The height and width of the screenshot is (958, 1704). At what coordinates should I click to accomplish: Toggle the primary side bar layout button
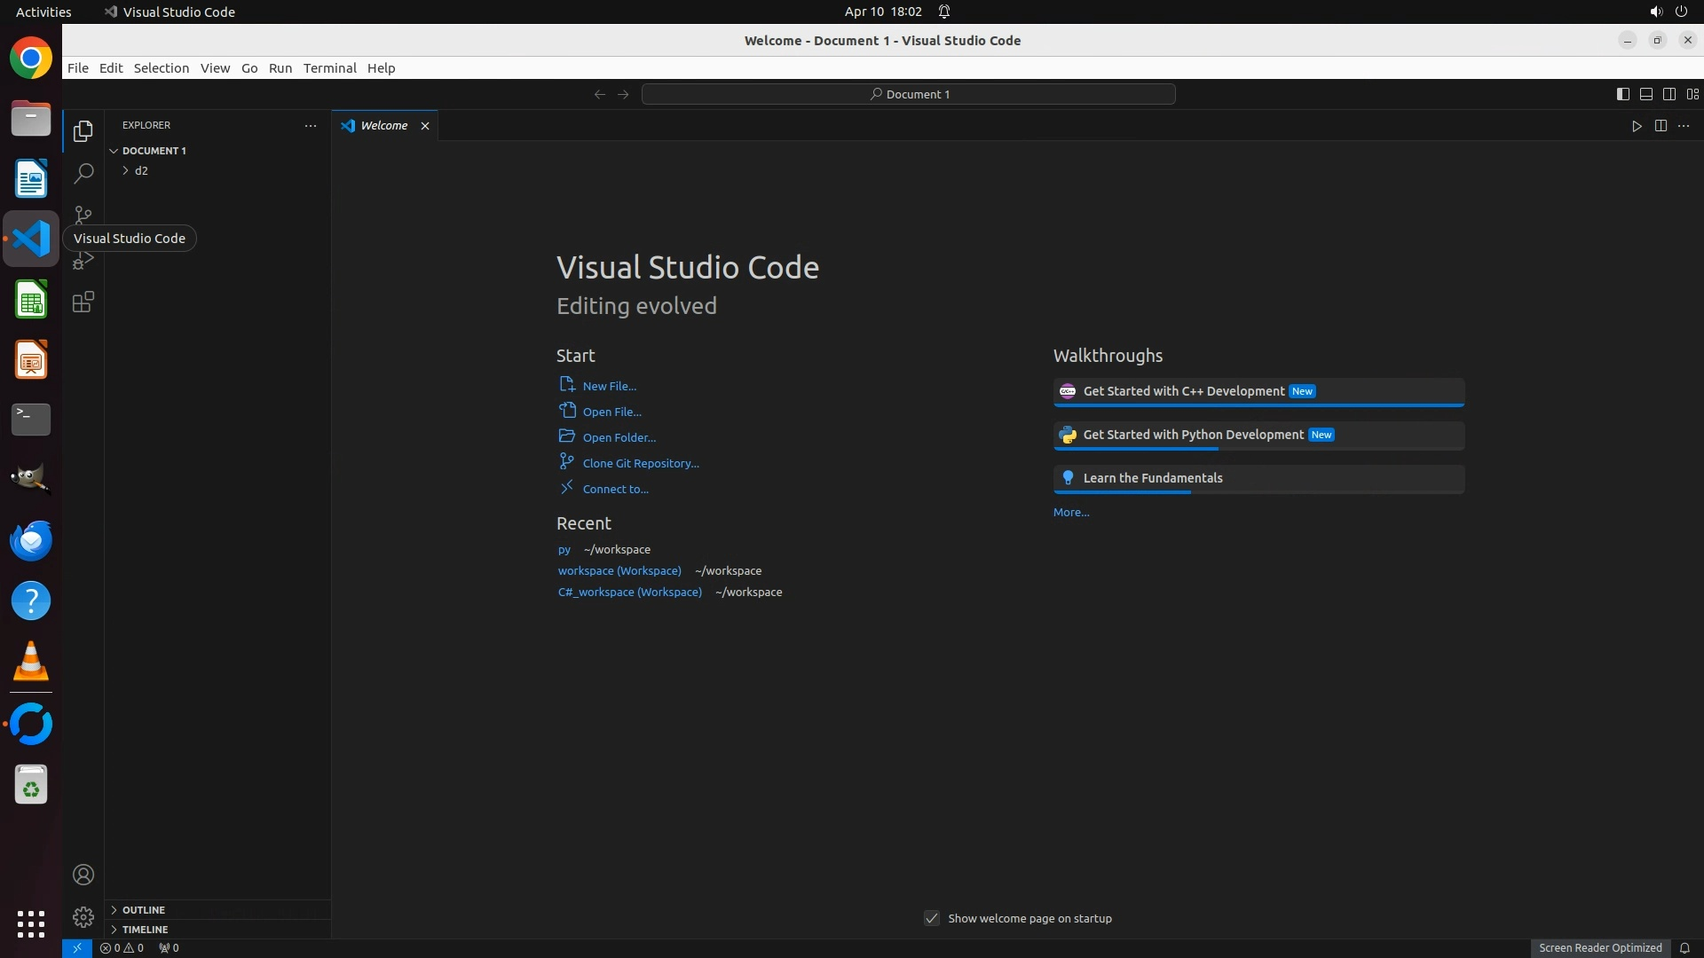[x=1622, y=94]
